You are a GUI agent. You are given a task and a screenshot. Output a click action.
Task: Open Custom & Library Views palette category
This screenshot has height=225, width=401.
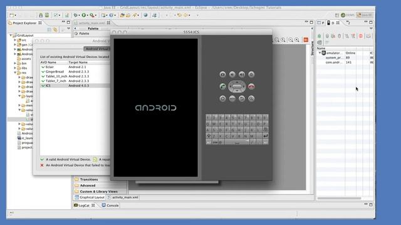click(100, 191)
